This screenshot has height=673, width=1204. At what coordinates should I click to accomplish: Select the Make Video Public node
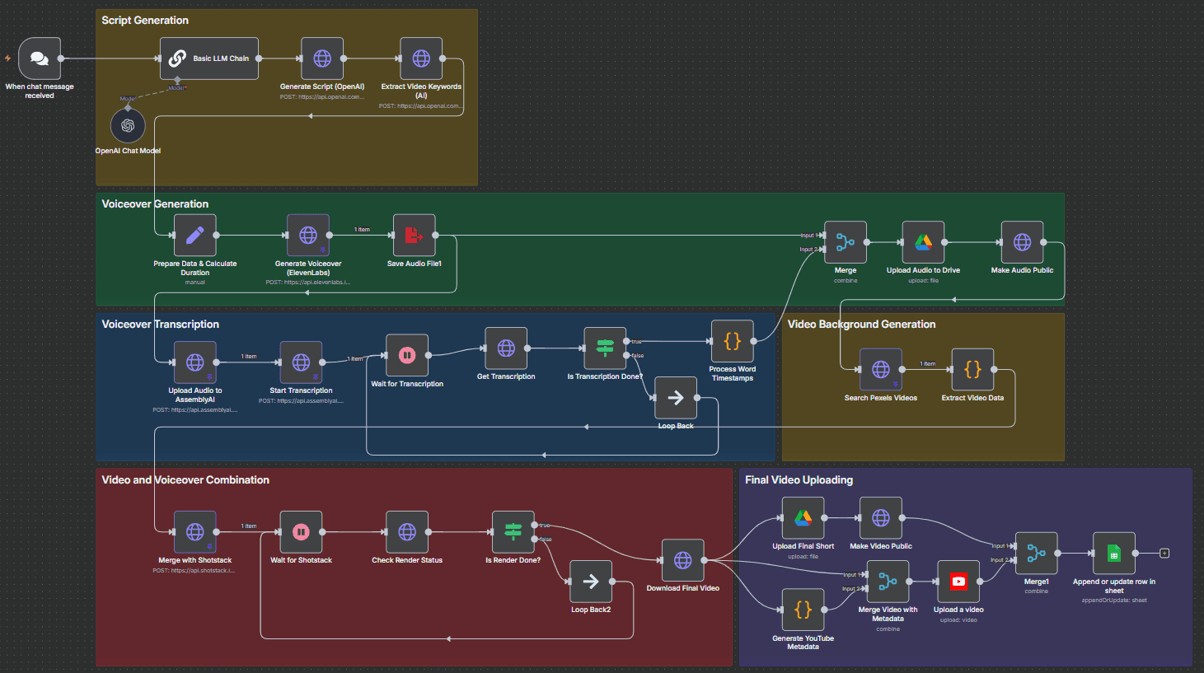pos(881,518)
